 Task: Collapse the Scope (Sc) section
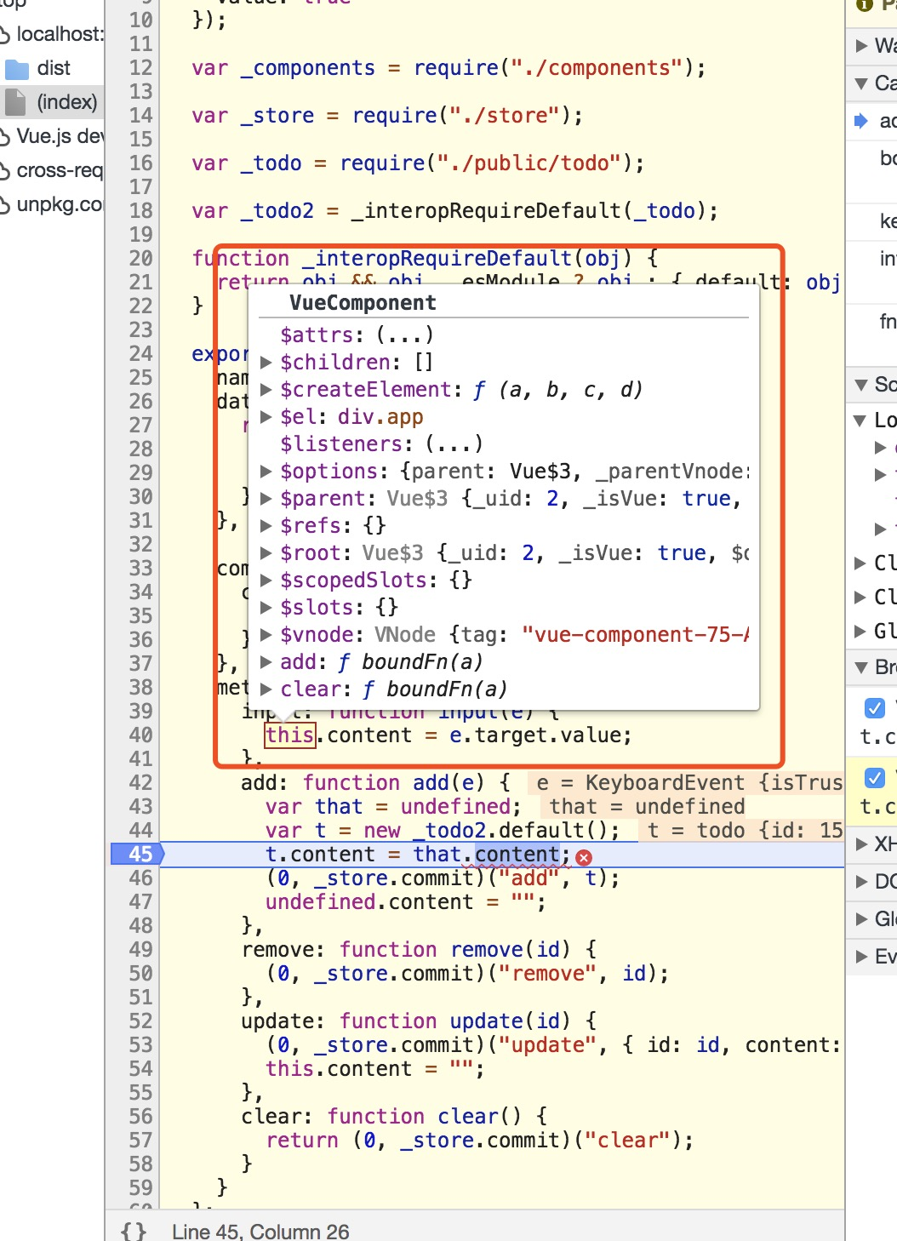[861, 385]
